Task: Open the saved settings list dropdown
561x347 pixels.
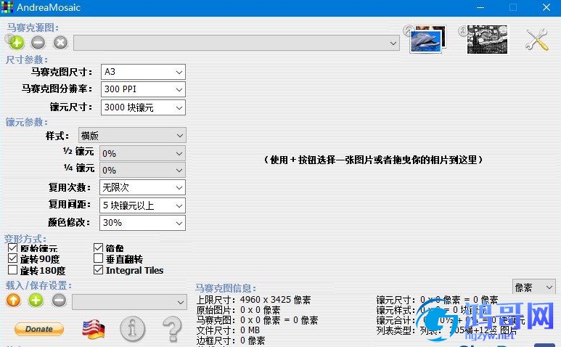Action: 129,302
